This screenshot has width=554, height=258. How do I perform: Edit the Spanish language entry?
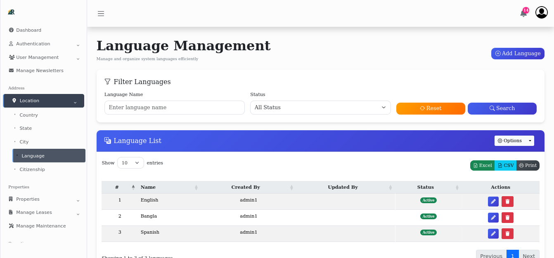[493, 234]
